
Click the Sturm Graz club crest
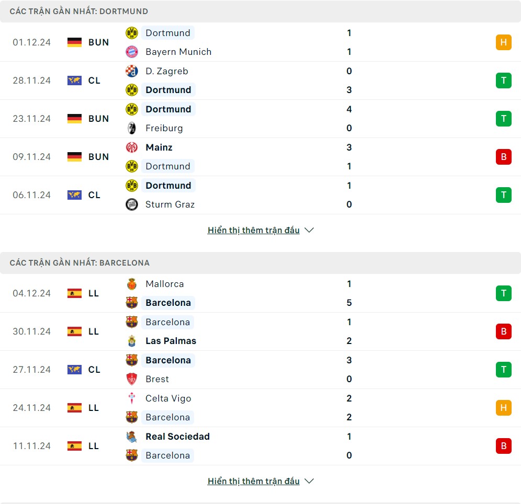pyautogui.click(x=132, y=204)
